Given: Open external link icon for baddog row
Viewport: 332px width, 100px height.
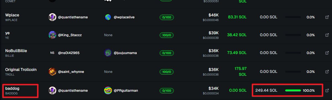Looking at the screenshot, I should coord(327,90).
